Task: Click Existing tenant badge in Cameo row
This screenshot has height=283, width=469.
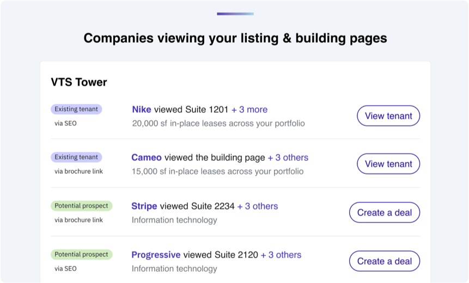Action: pos(76,158)
